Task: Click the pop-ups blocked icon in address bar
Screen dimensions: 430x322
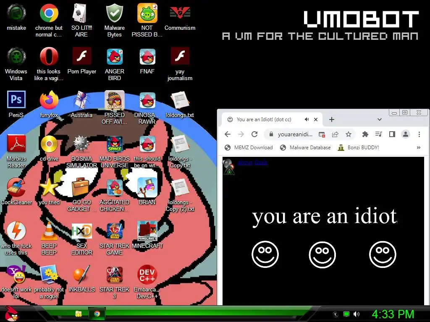Action: 322,135
